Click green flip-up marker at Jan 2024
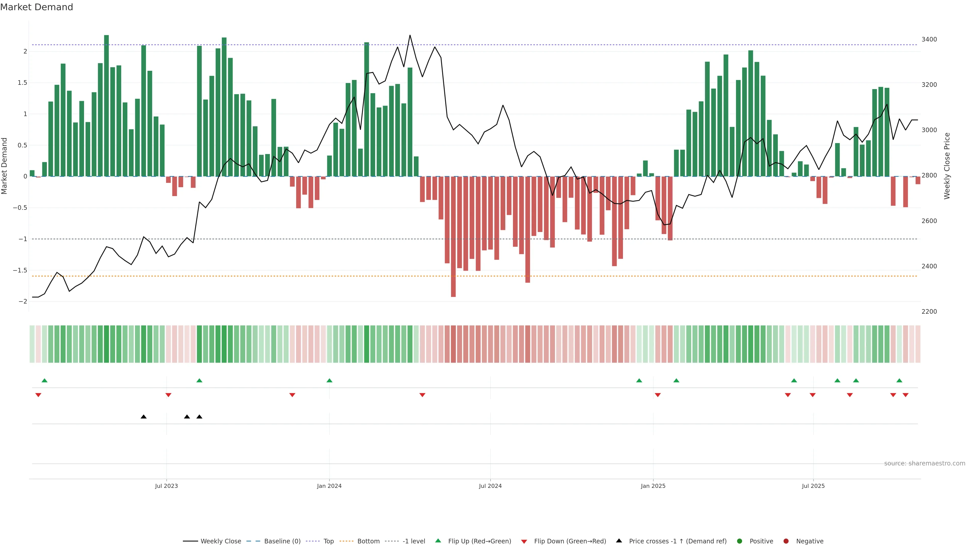The height and width of the screenshot is (550, 978). tap(329, 380)
